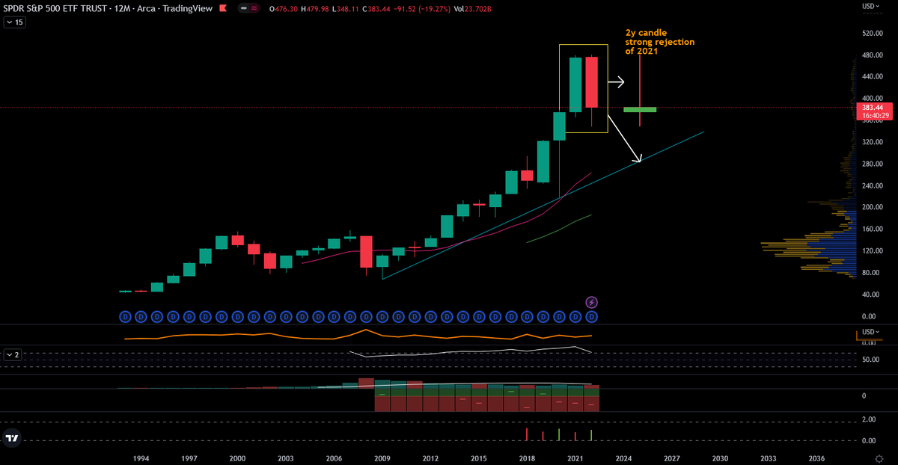The width and height of the screenshot is (898, 465).
Task: Toggle the pill-shaped indicator switch next to the flag
Action: pos(248,8)
